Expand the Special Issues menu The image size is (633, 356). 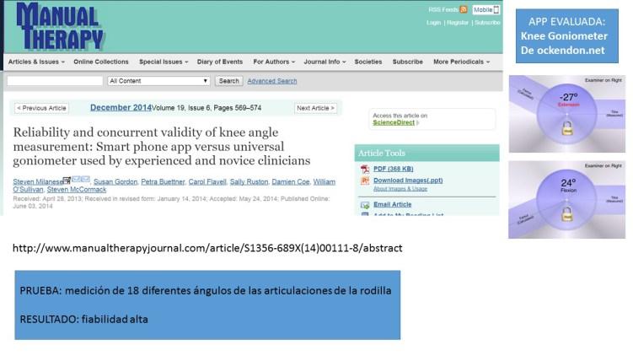click(164, 62)
